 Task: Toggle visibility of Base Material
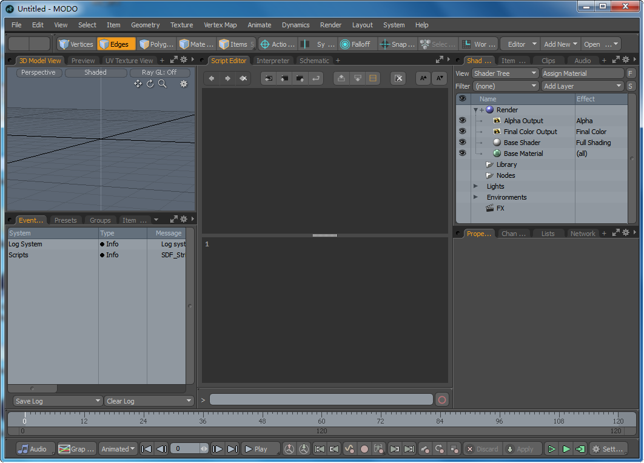tap(462, 154)
